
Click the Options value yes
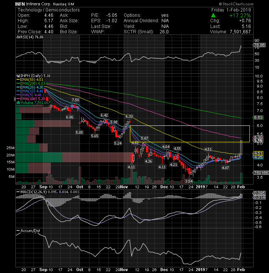coord(165,15)
